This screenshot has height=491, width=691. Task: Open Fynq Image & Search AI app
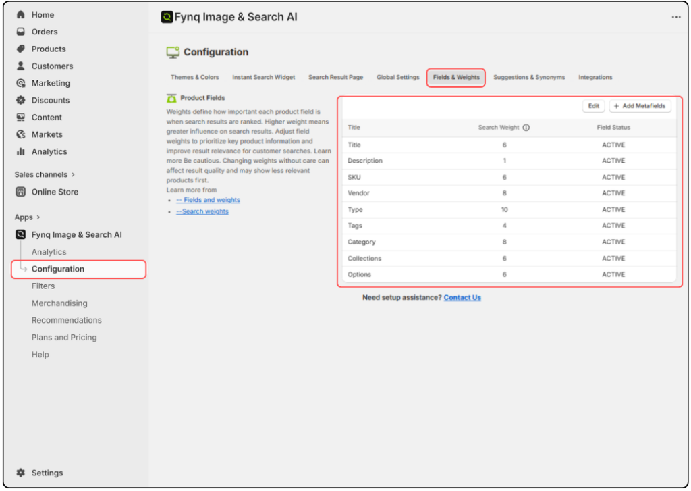pyautogui.click(x=77, y=234)
